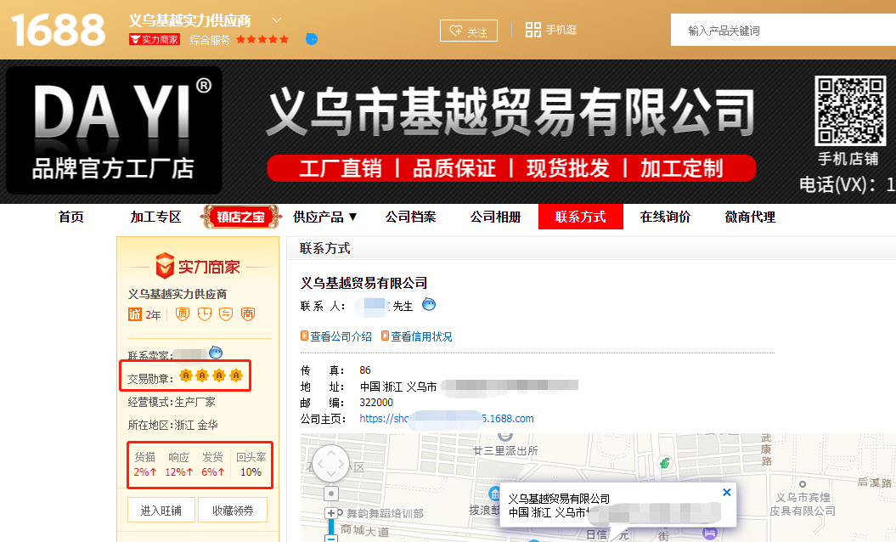896x542 pixels.
Task: Click the 义乌基越实力供应商 shop name in header
Action: pos(189,20)
